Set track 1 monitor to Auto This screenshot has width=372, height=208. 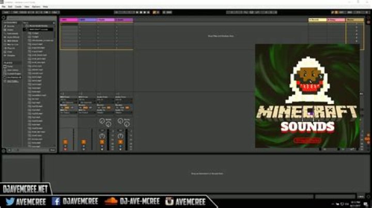tap(67, 108)
